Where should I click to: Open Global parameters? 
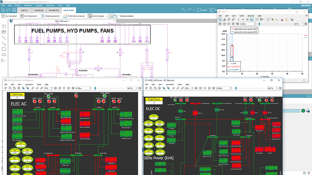(x=50, y=16)
